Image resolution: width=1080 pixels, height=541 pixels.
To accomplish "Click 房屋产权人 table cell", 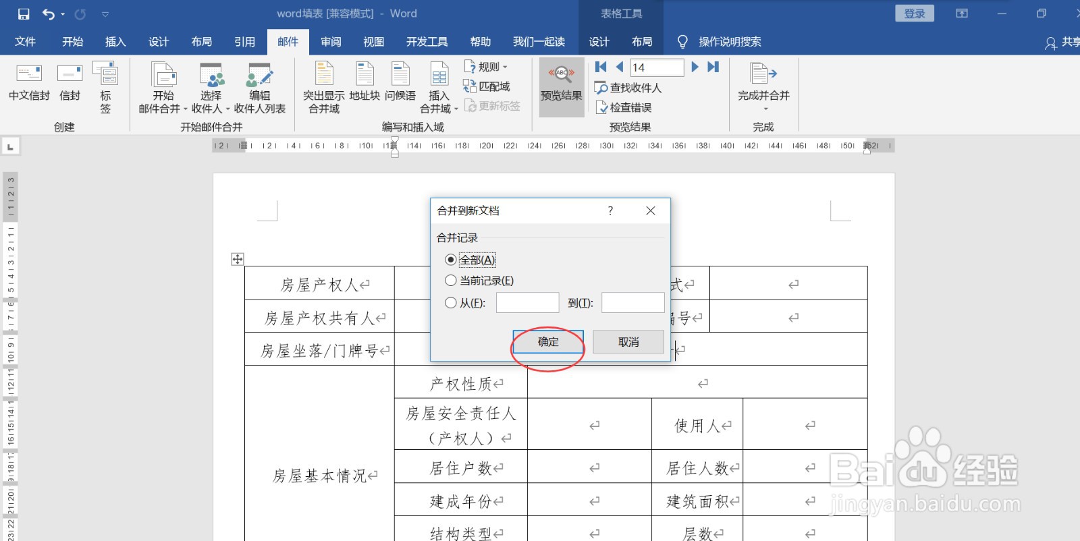I will point(319,283).
